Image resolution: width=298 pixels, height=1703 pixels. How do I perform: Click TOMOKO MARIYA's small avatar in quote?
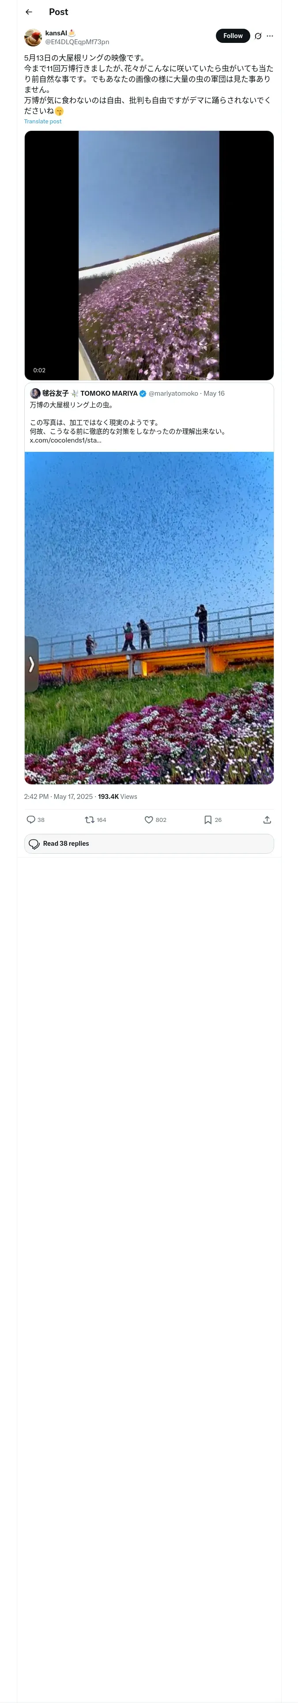35,393
